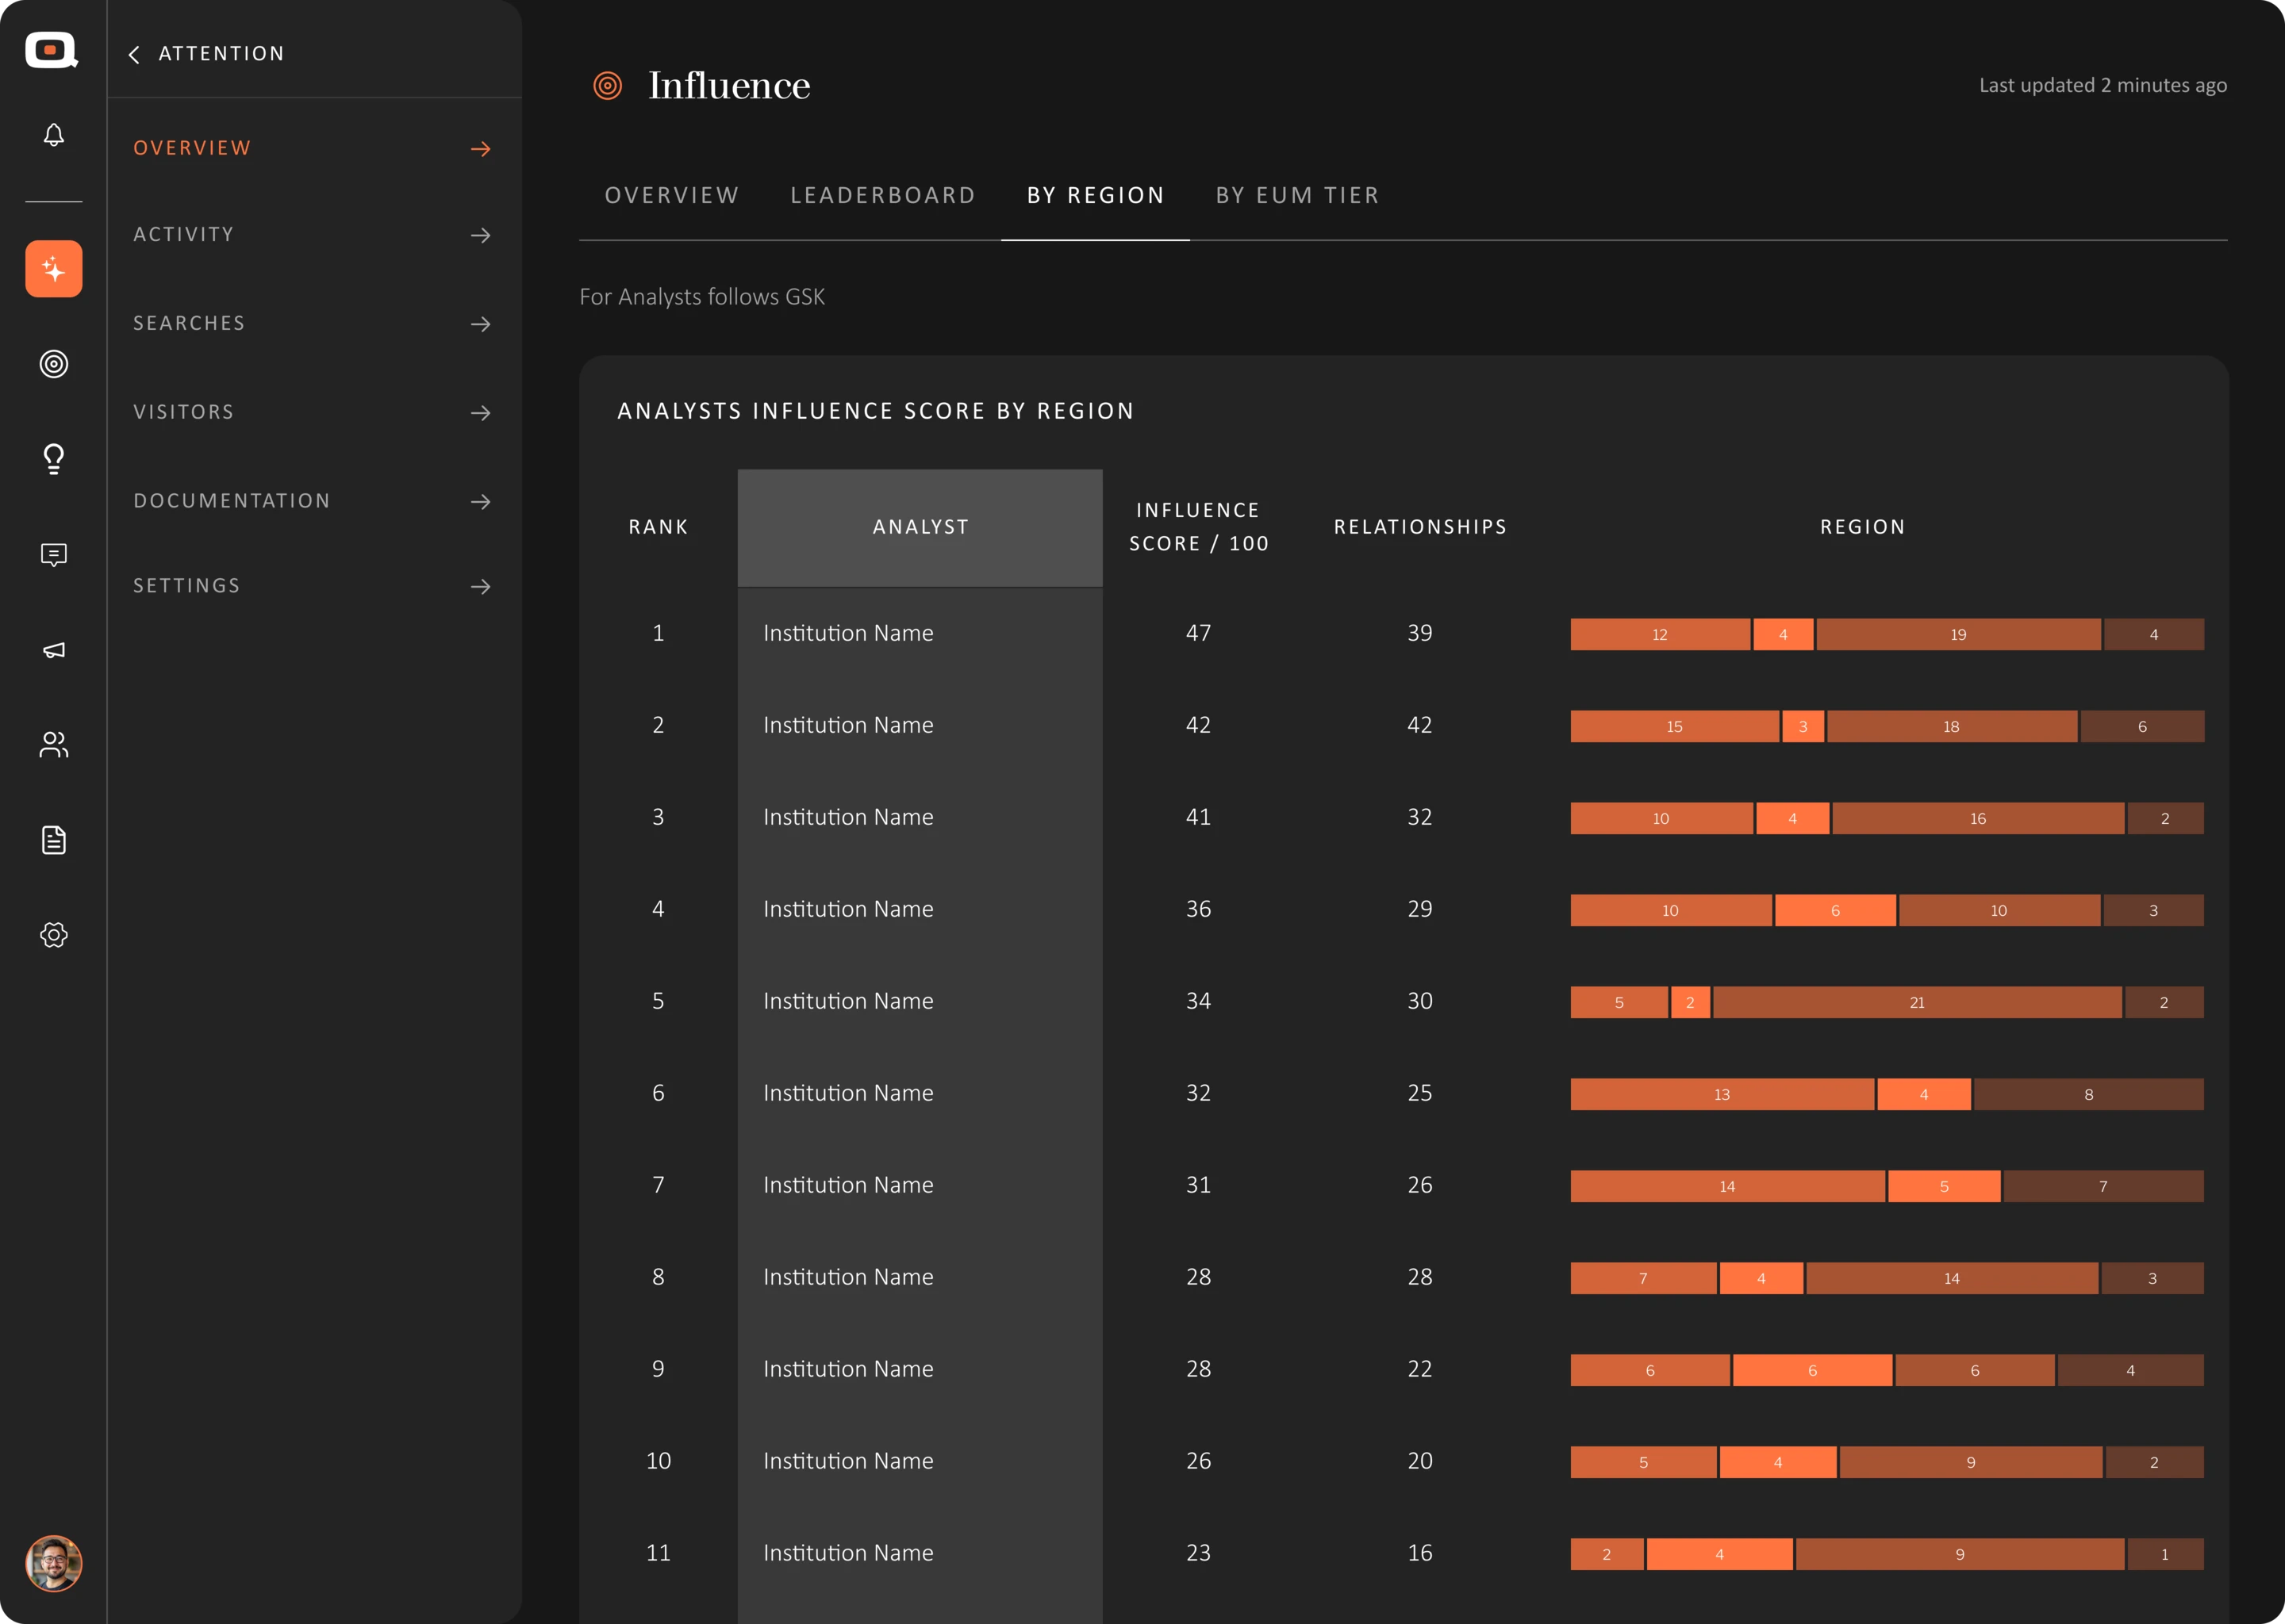Click the app logo icon
The height and width of the screenshot is (1624, 2285).
coord(52,50)
